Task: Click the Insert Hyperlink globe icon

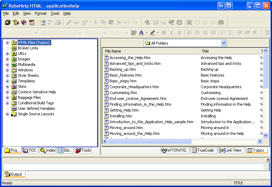Action: point(148,22)
